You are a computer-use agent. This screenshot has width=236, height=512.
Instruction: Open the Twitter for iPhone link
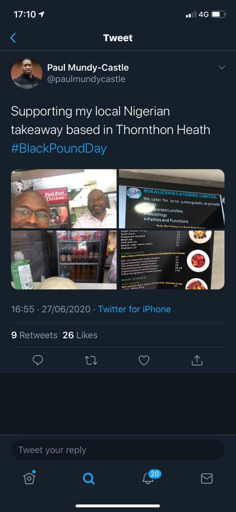(x=134, y=309)
